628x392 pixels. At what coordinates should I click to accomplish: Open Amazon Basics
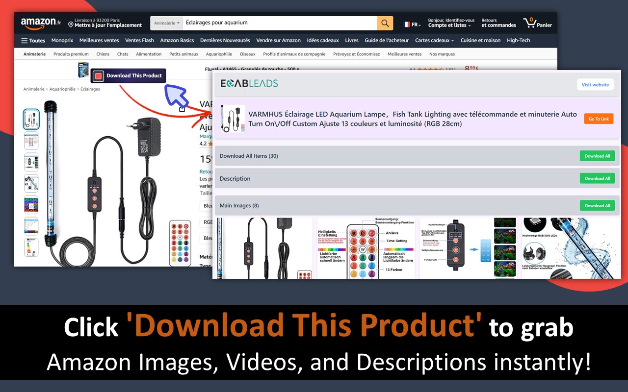(177, 41)
